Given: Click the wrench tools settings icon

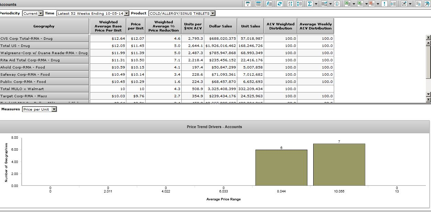Looking at the screenshot, I should click(427, 4).
